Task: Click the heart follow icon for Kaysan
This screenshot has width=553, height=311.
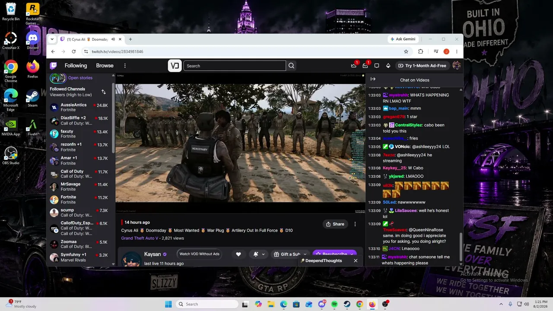Action: (x=238, y=254)
